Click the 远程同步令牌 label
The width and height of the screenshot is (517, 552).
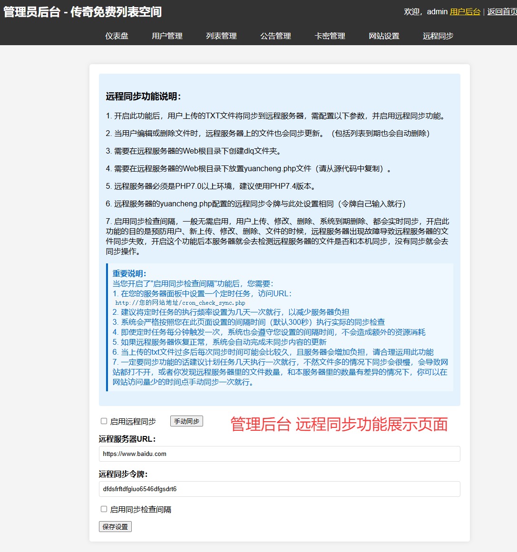click(123, 474)
